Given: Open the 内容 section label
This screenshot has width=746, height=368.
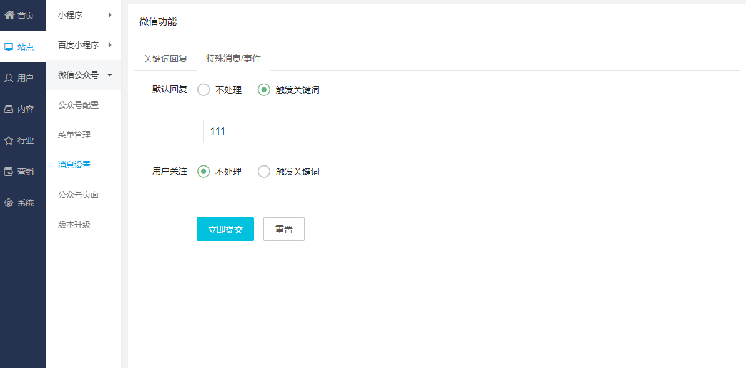Looking at the screenshot, I should (26, 109).
